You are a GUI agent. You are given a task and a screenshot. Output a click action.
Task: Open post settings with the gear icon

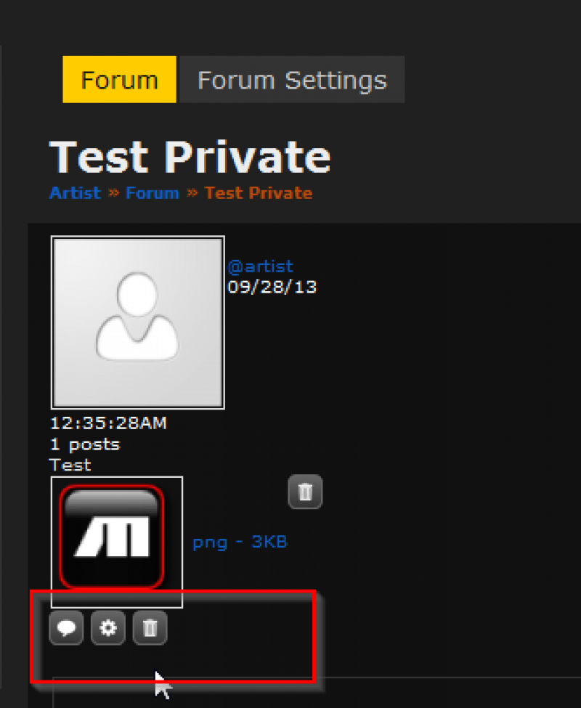(108, 627)
